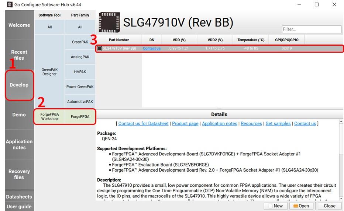
Task: Open the User guide section
Action: point(19,207)
